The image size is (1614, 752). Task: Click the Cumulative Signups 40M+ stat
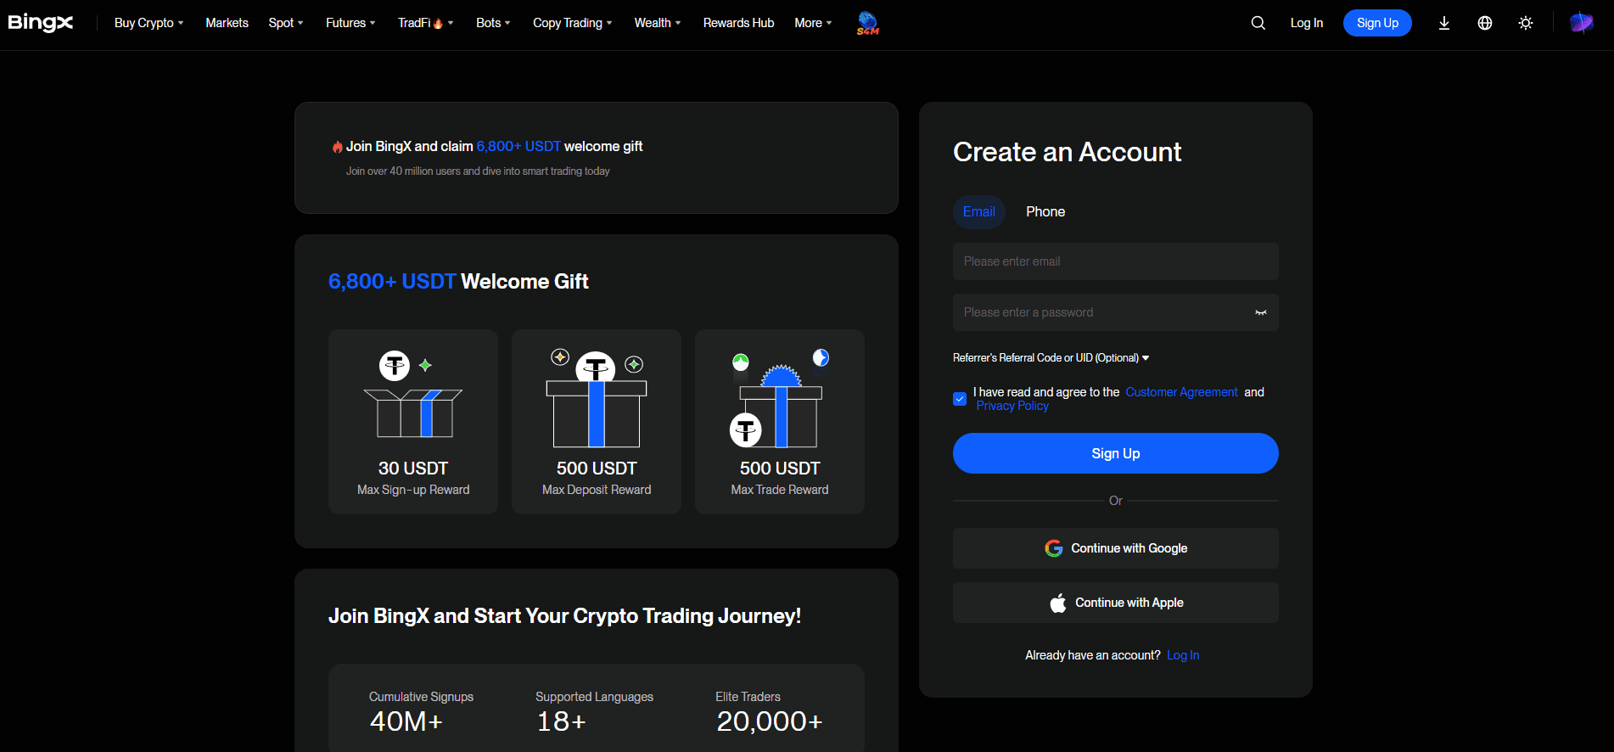click(421, 712)
